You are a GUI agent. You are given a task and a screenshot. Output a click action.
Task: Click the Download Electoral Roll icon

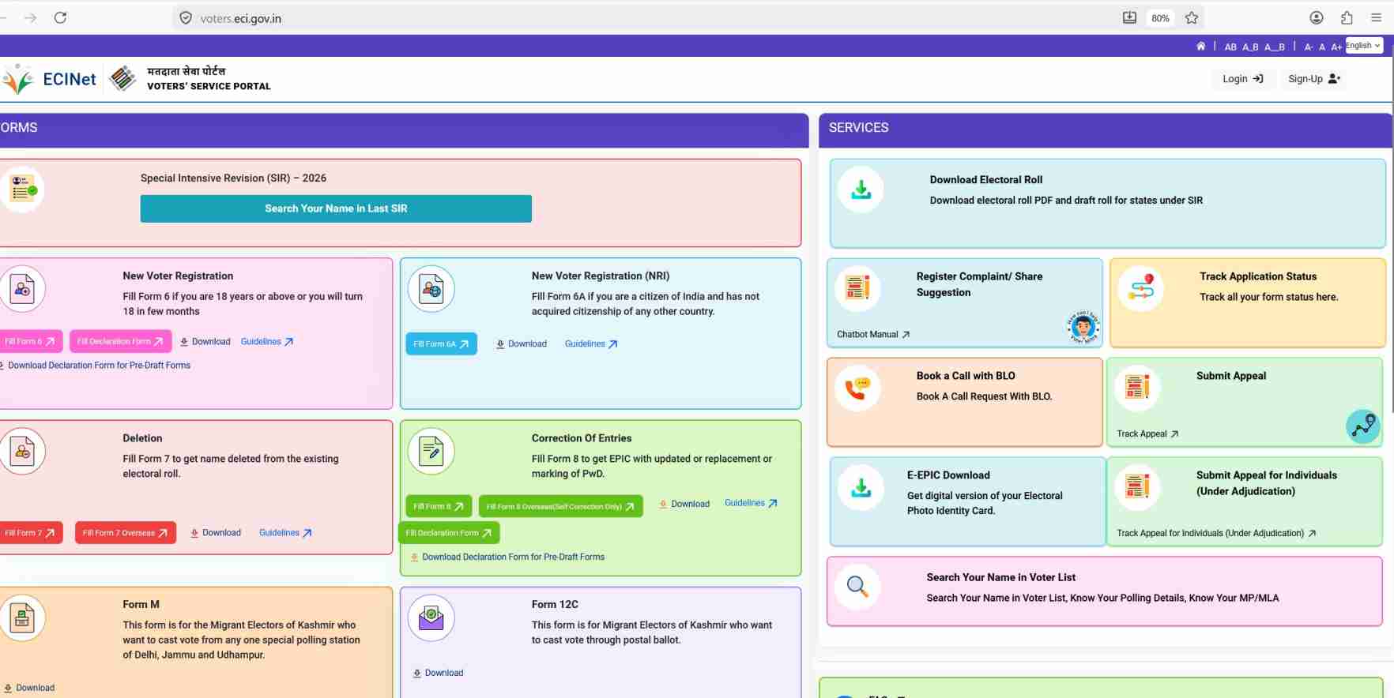tap(861, 190)
